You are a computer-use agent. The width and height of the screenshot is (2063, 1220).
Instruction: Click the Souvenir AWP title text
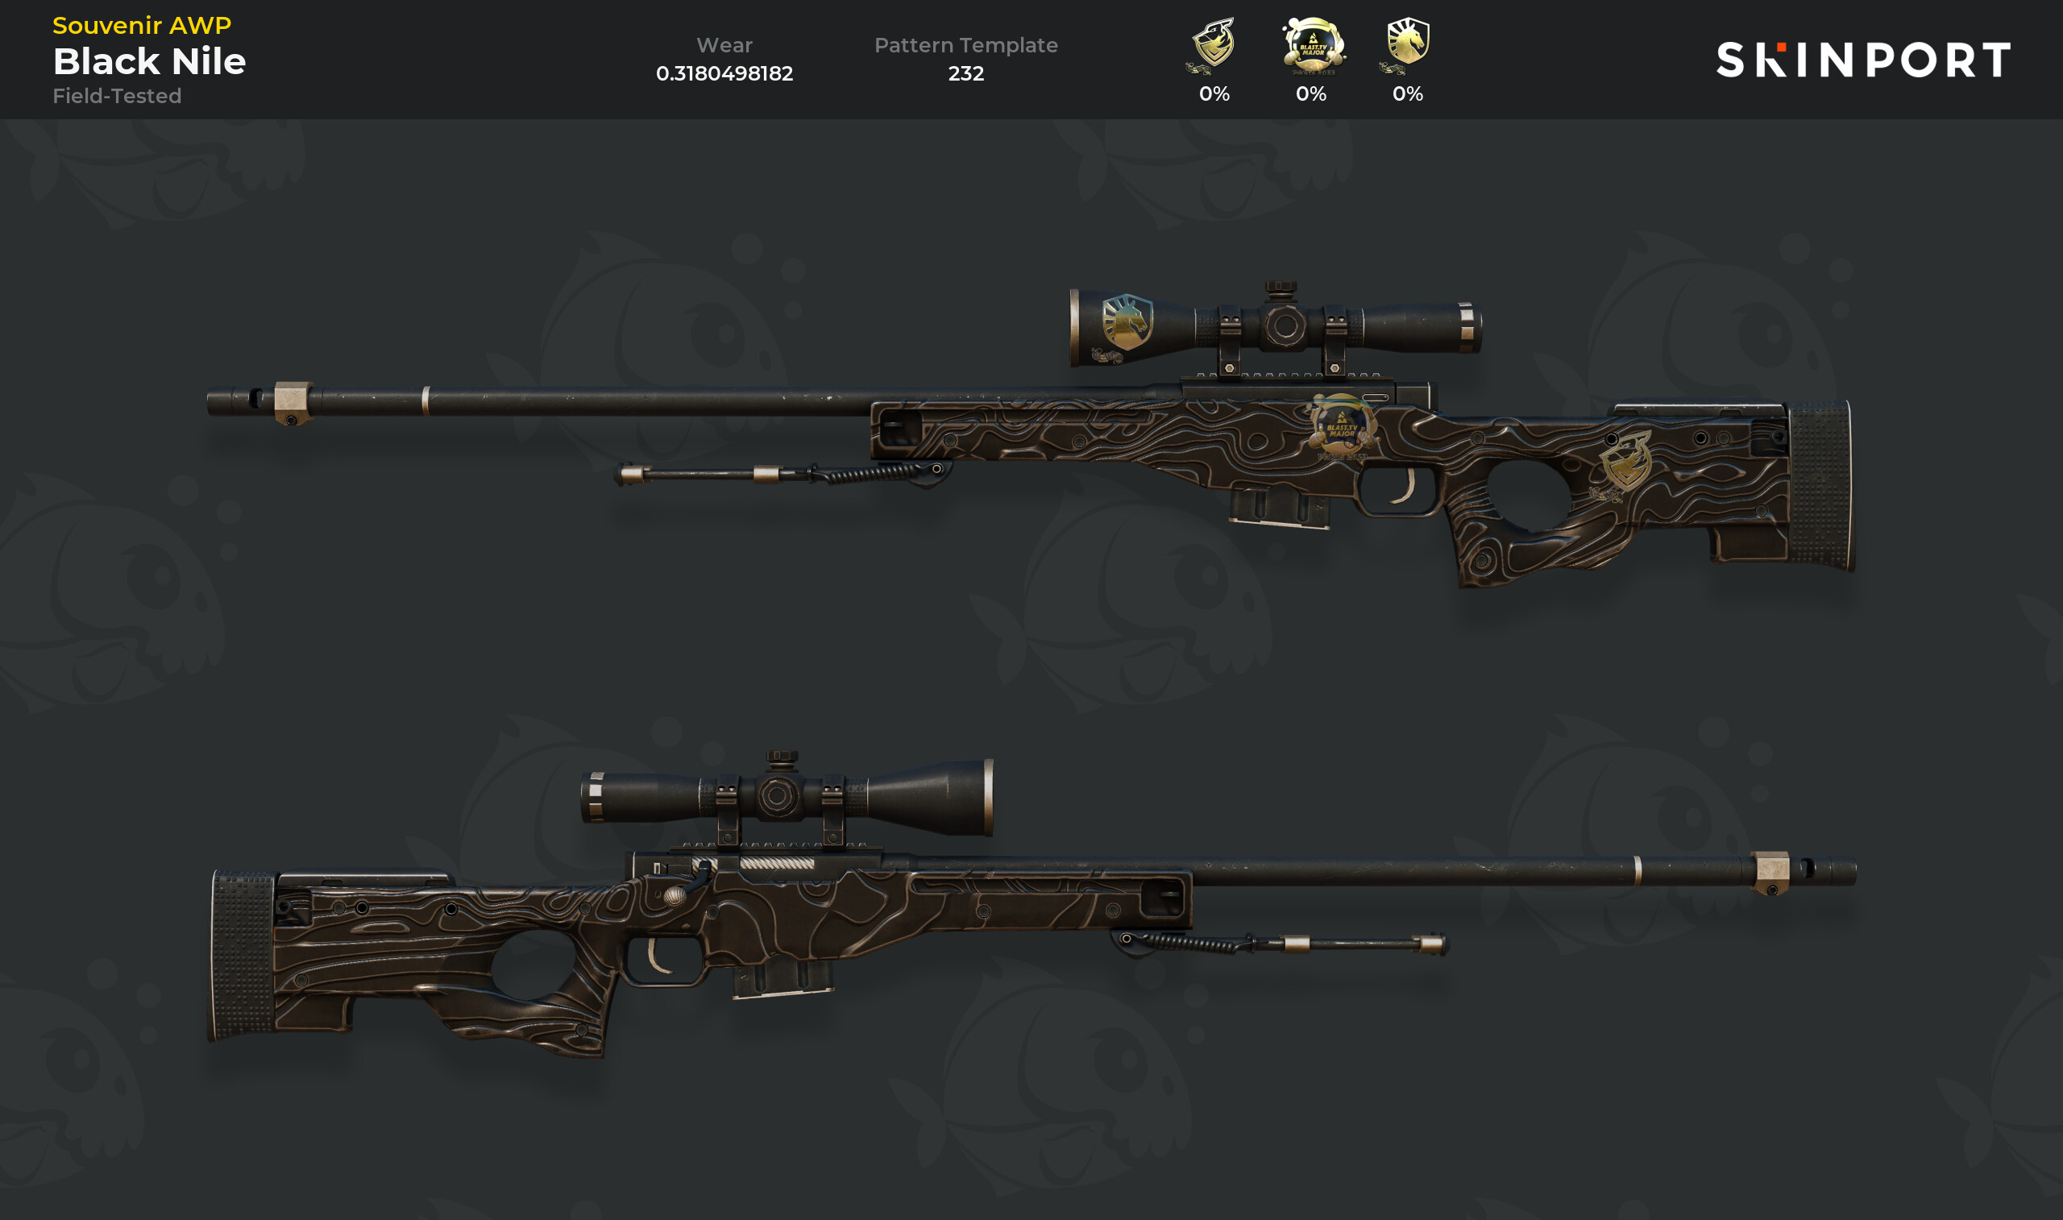click(x=141, y=26)
